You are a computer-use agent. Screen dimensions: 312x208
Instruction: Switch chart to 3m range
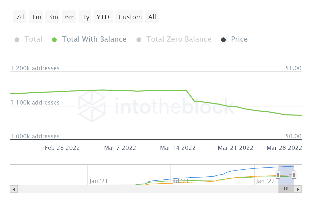(x=53, y=17)
